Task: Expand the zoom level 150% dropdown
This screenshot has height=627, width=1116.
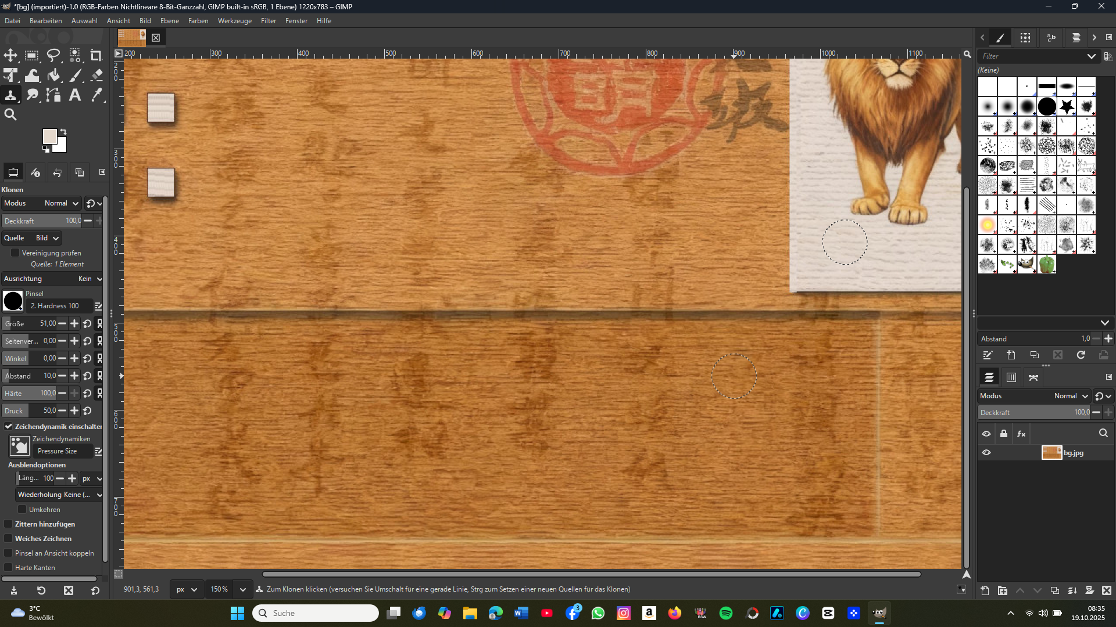Action: [x=242, y=589]
